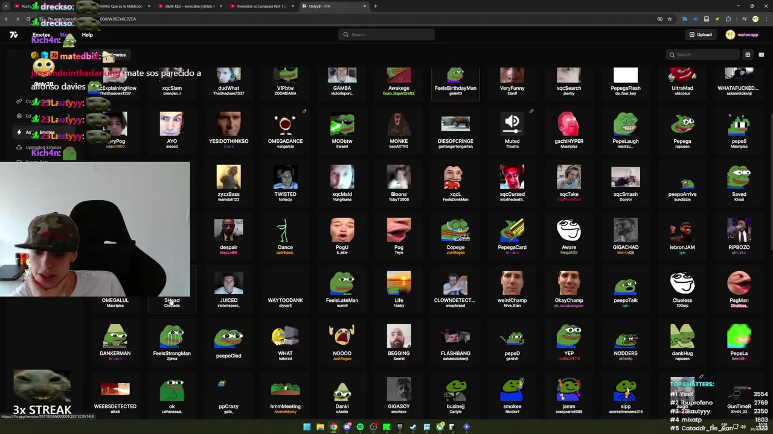The width and height of the screenshot is (773, 434).
Task: Open the Help navigation item
Action: [87, 35]
